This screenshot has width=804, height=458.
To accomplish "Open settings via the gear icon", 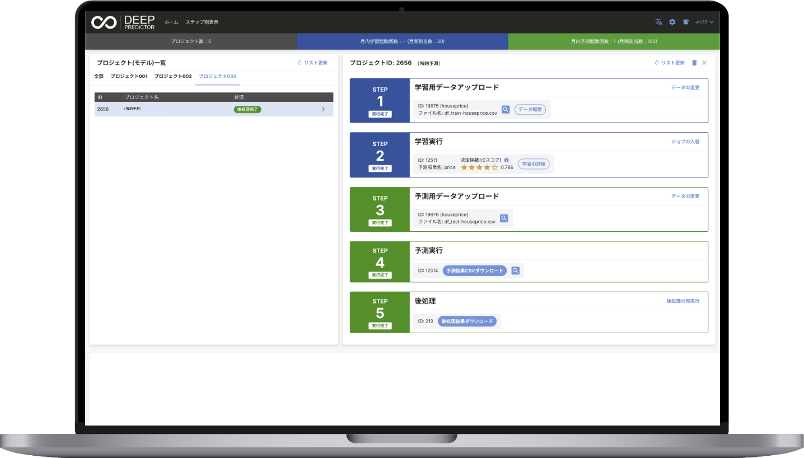I will coord(672,22).
